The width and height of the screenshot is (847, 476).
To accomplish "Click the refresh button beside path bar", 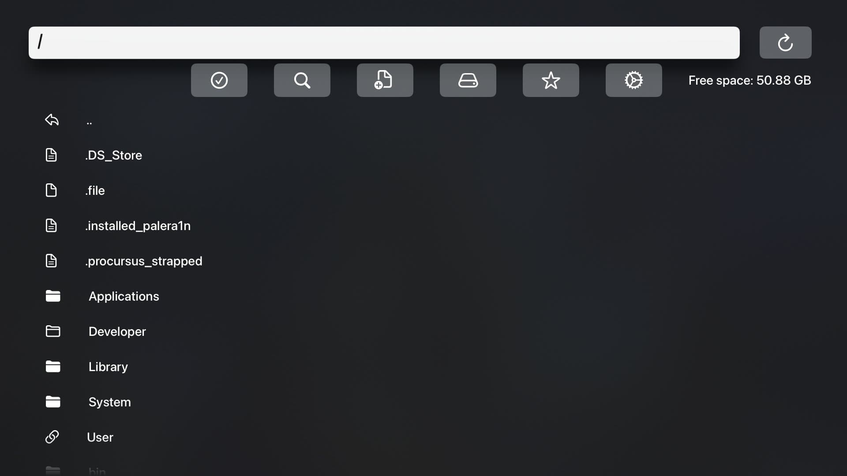I will pyautogui.click(x=785, y=43).
